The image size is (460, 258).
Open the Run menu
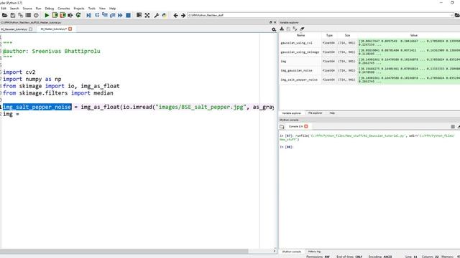[38, 9]
